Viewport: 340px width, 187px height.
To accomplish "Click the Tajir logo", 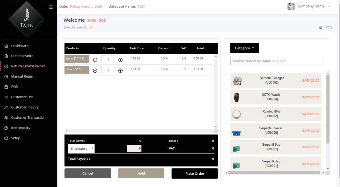I will click(27, 19).
